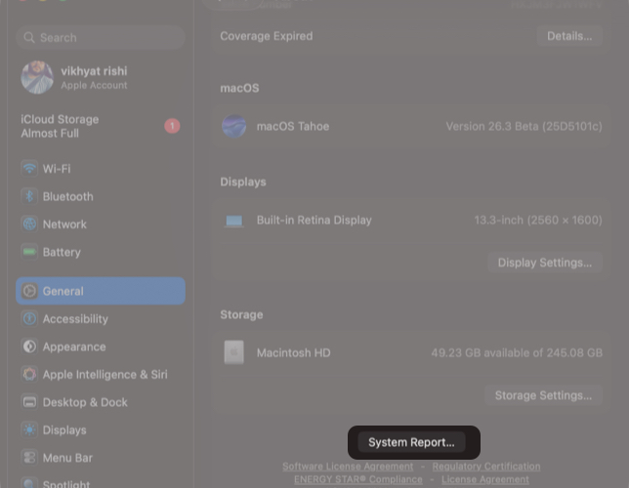Click the Displays sidebar icon
Viewport: 629px width, 488px height.
[29, 430]
